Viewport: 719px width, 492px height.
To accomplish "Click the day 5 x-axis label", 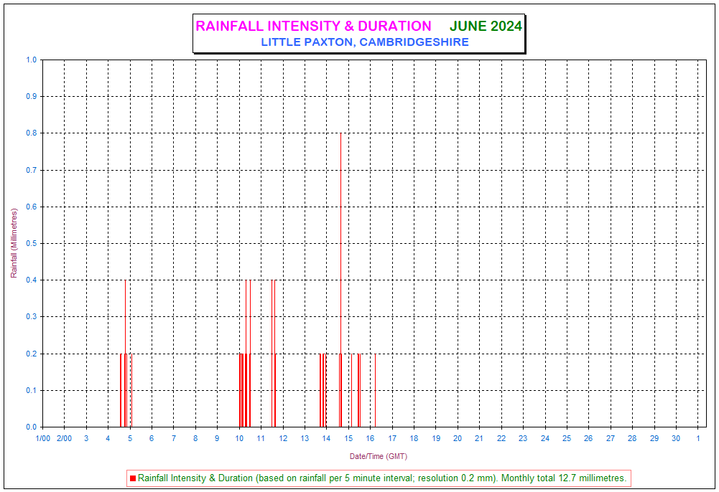I will (130, 438).
